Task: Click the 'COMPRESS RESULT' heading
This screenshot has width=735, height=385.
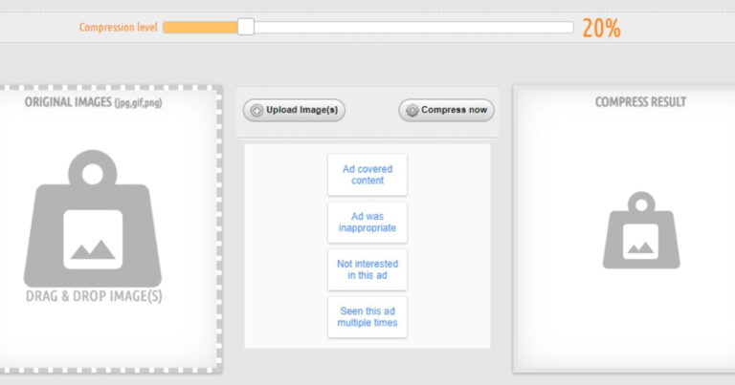Action: point(640,102)
